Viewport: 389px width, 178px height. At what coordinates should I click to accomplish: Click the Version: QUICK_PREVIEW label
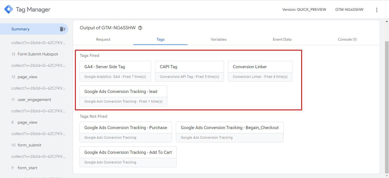tap(304, 10)
